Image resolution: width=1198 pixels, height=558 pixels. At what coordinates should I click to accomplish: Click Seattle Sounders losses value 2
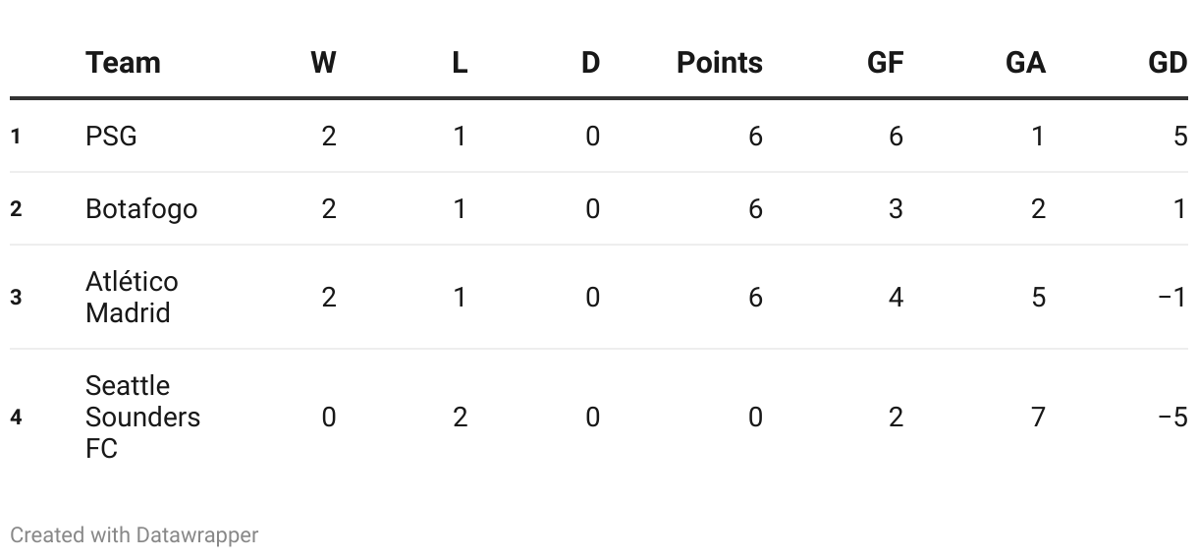click(460, 418)
